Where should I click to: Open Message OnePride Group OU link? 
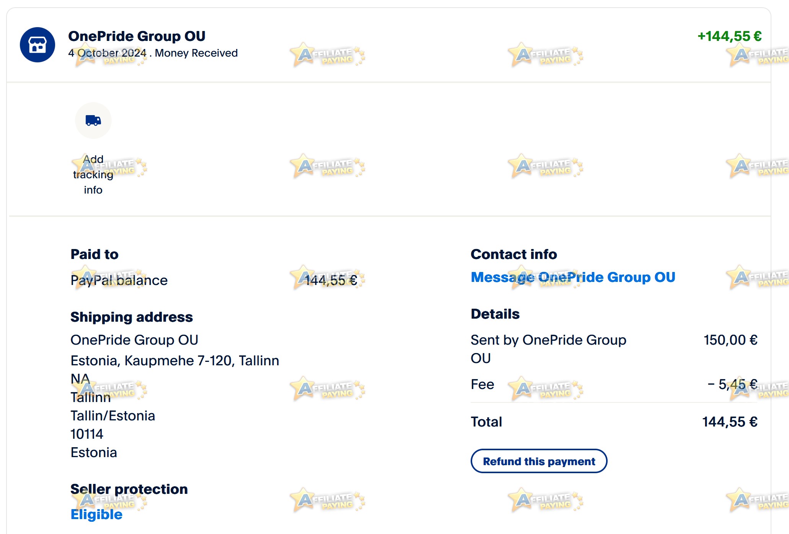(x=573, y=277)
